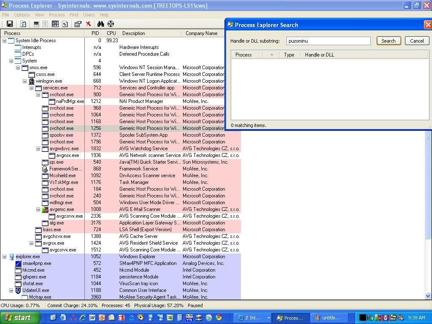This screenshot has height=324, width=432.
Task: Collapse the avgemc.exe tree node
Action: click(x=38, y=209)
